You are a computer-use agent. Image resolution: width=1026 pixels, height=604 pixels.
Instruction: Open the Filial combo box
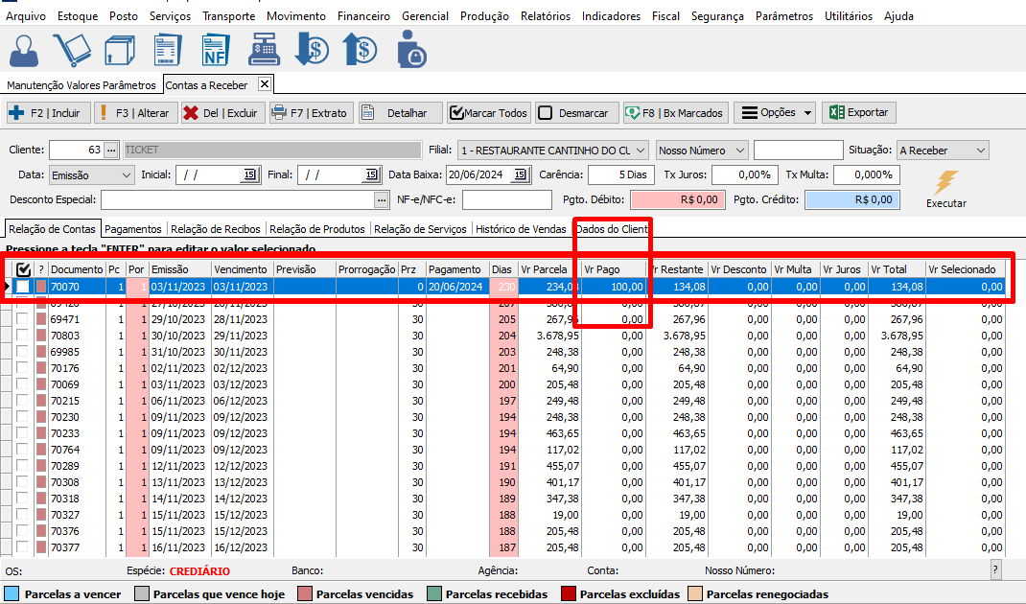640,151
